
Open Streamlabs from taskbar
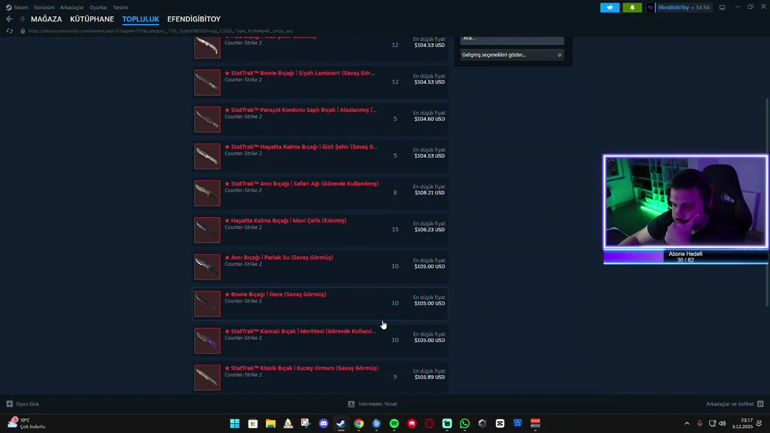click(x=447, y=423)
